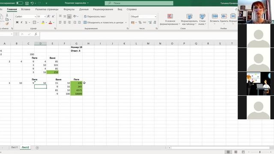Click the green cell with value 10009
The image size is (274, 154).
(x=76, y=94)
